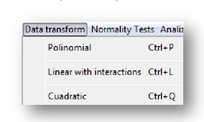Click the Ctrl+L shortcut label
This screenshot has width=204, height=122.
coord(161,72)
